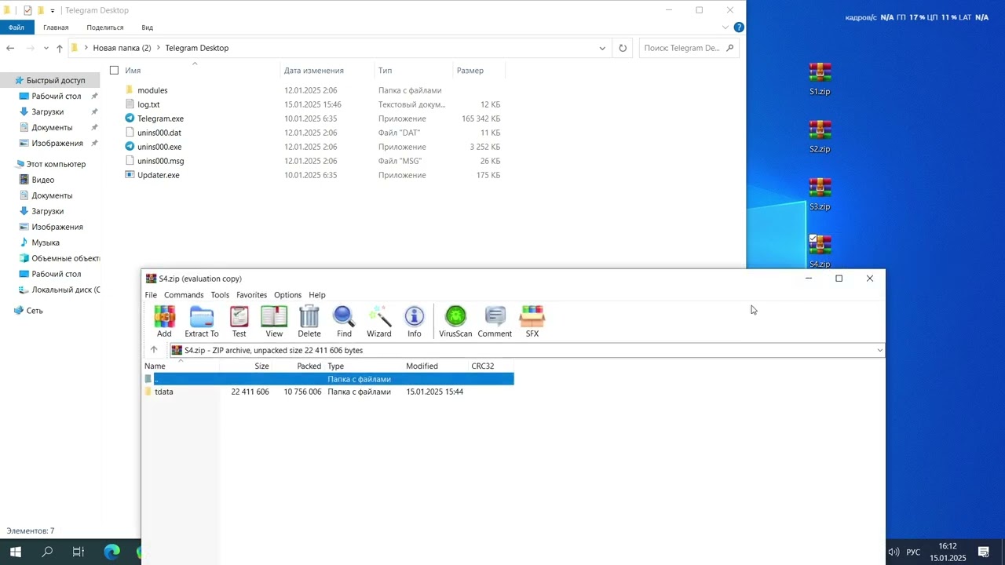Open Видео in navigation pane
Screen dimensions: 1005x565
pyautogui.click(x=43, y=180)
